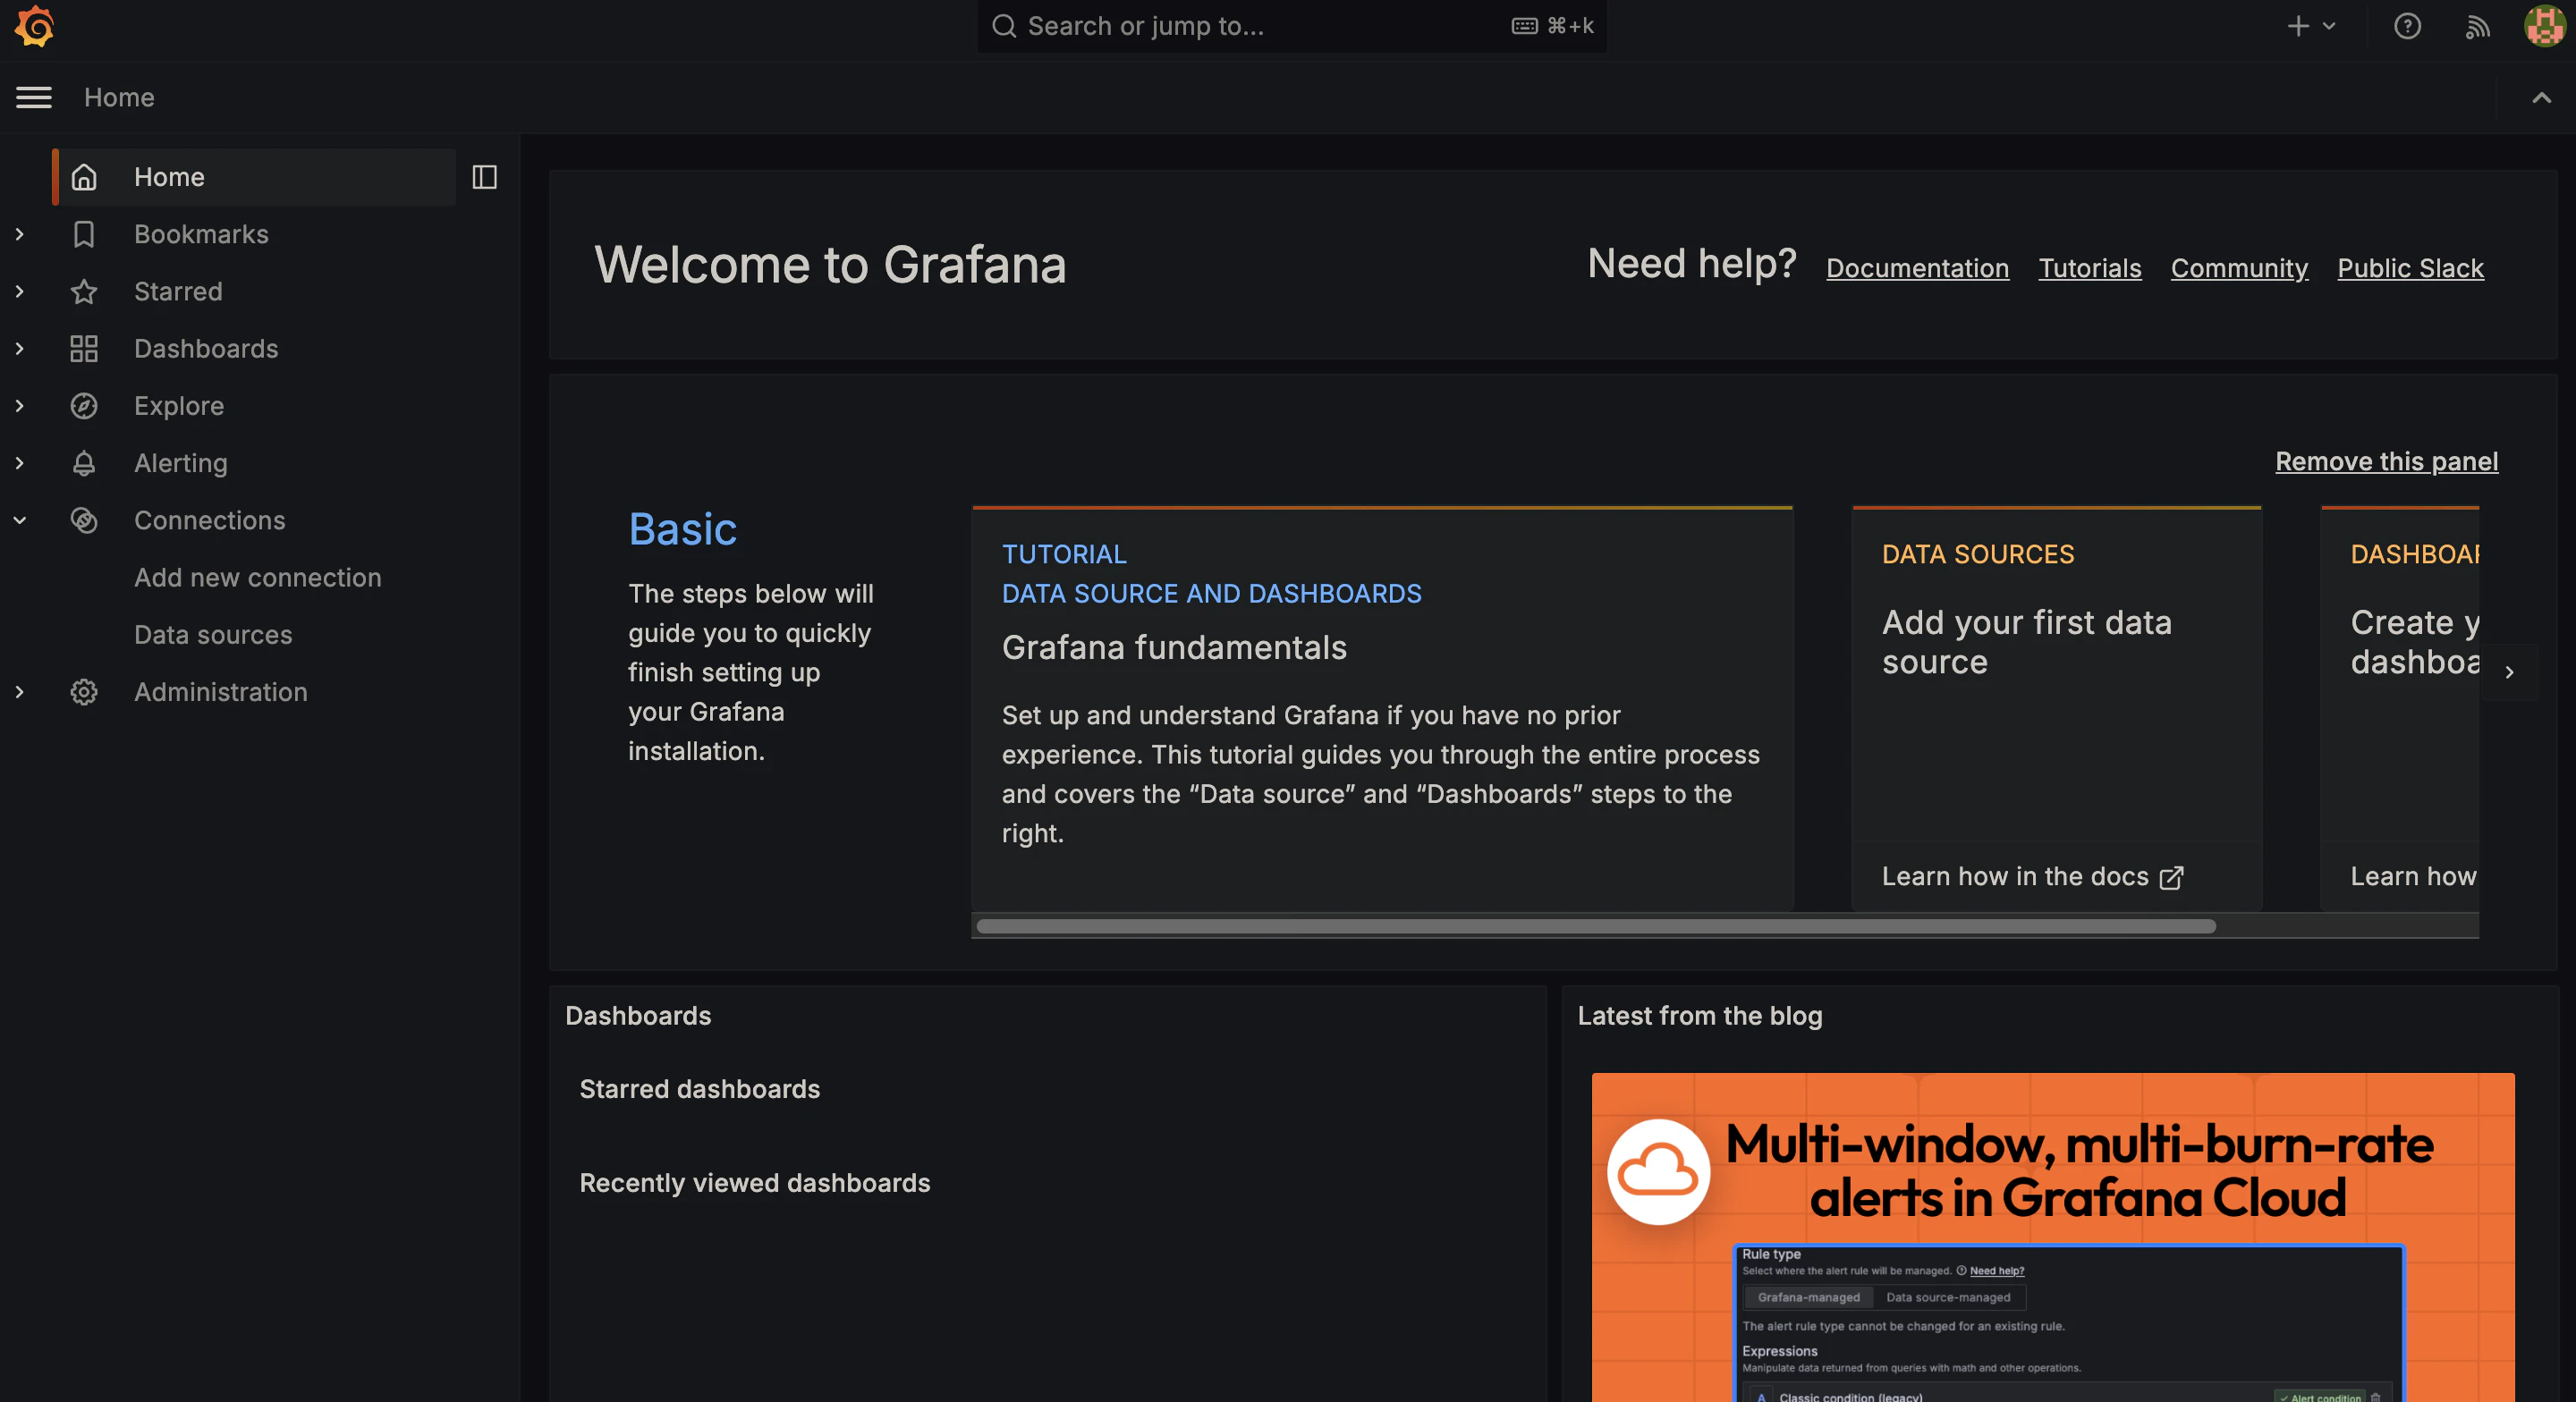This screenshot has height=1402, width=2576.
Task: Open the Public Slack link
Action: click(x=2410, y=268)
